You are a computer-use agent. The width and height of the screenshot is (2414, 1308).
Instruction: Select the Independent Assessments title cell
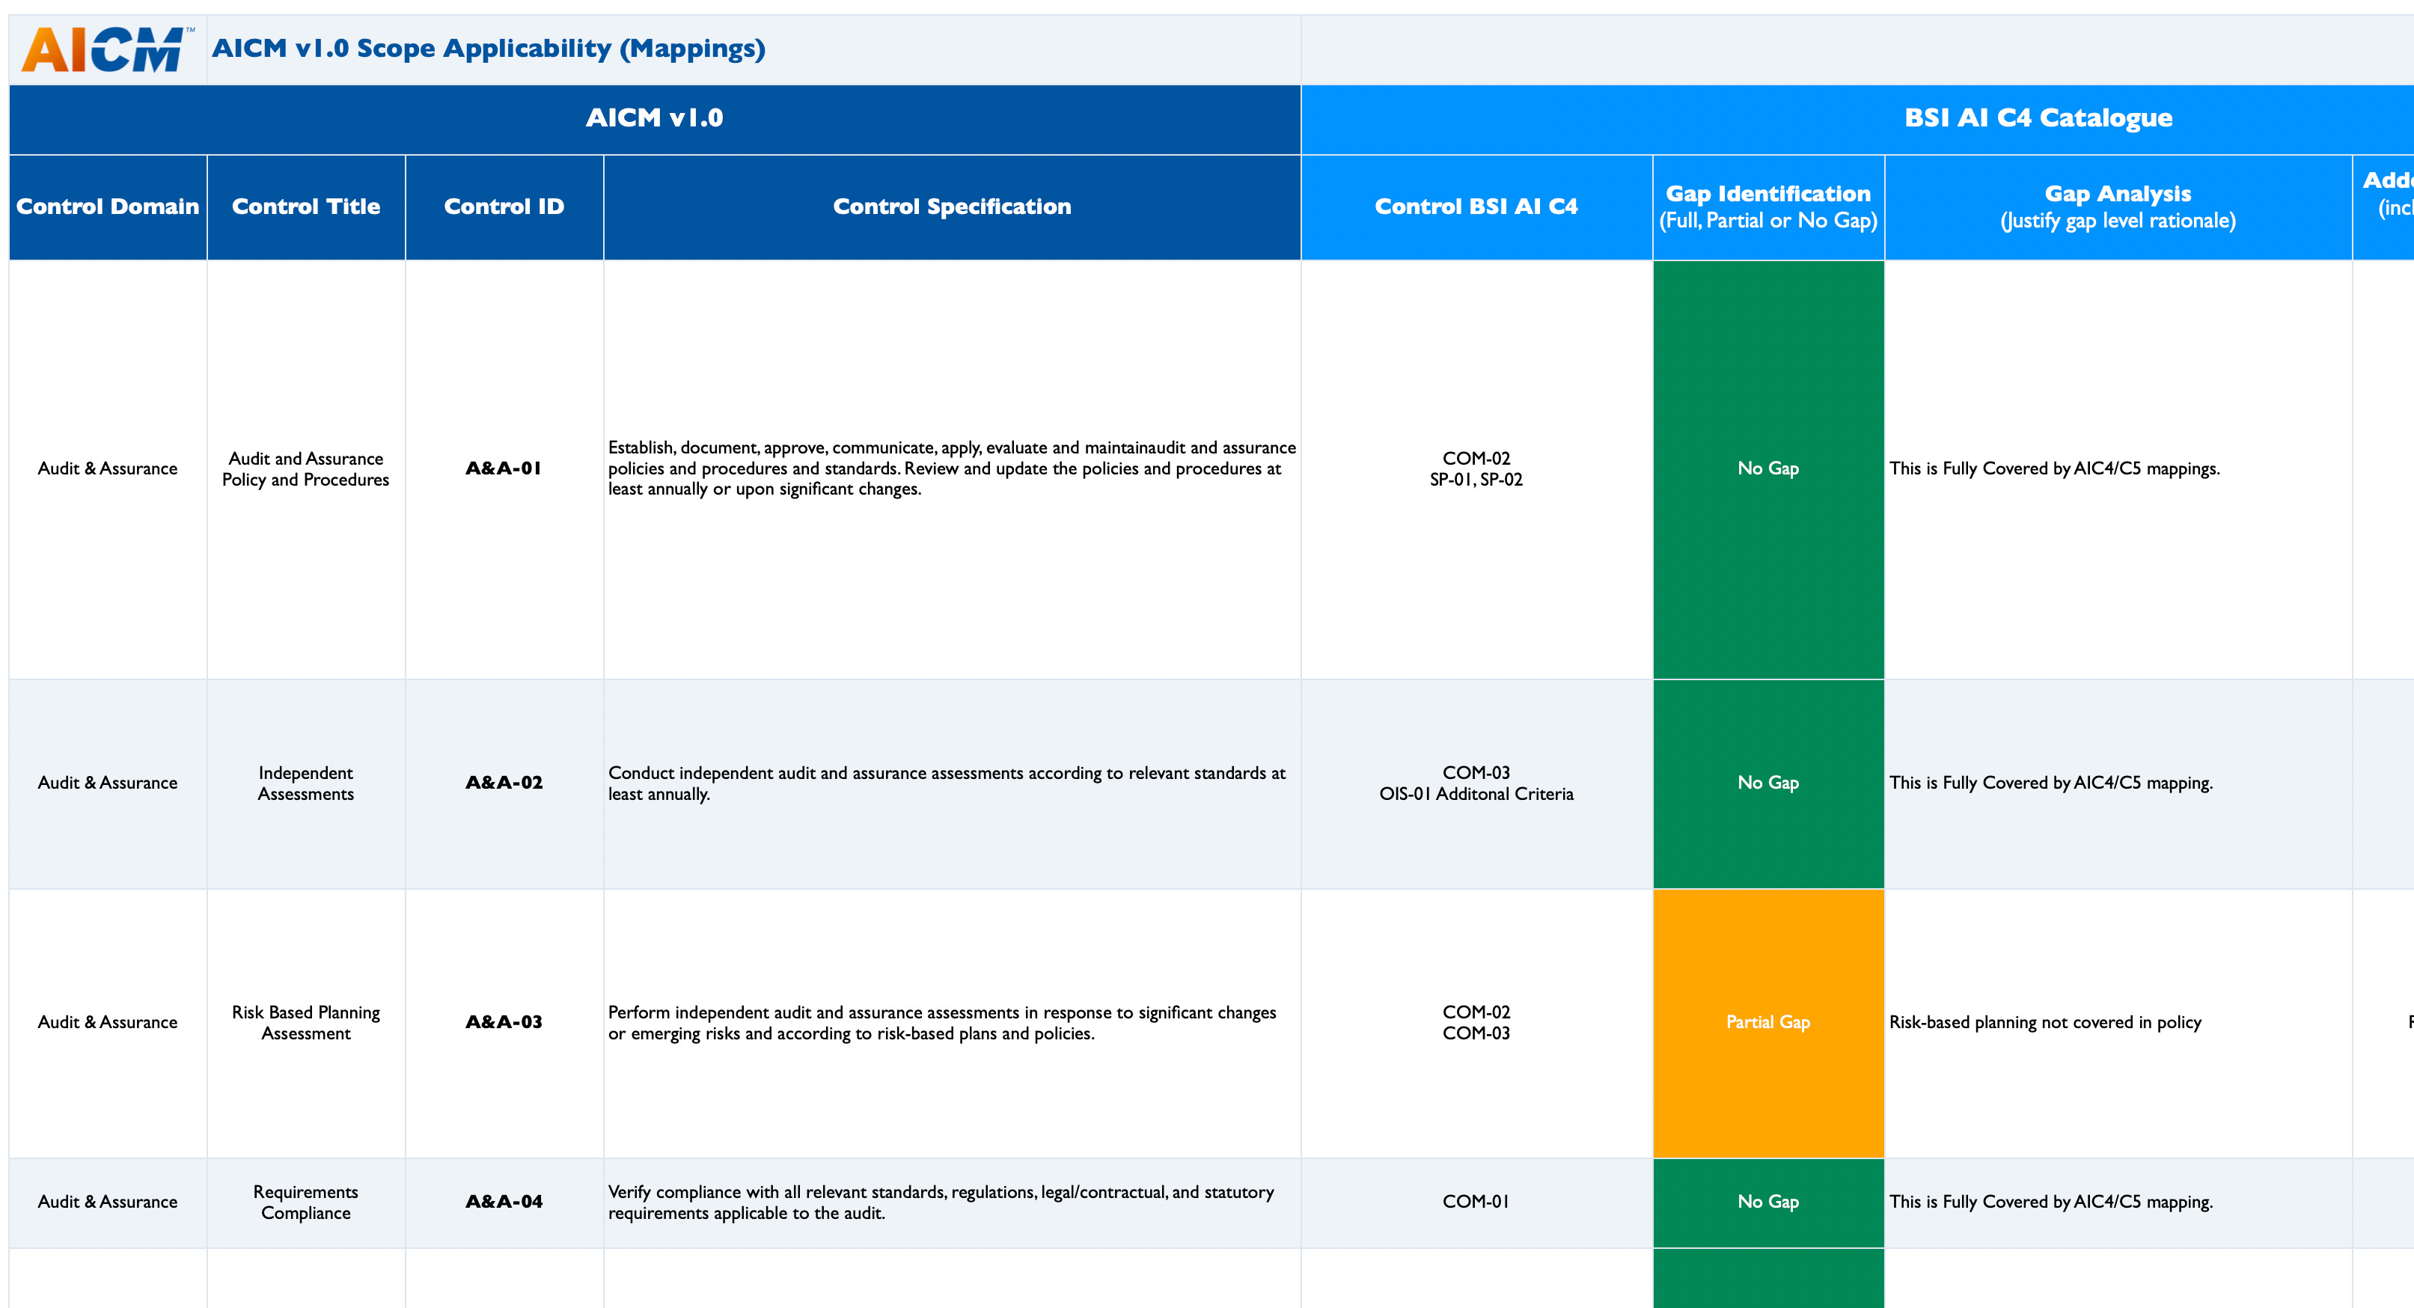click(x=305, y=783)
